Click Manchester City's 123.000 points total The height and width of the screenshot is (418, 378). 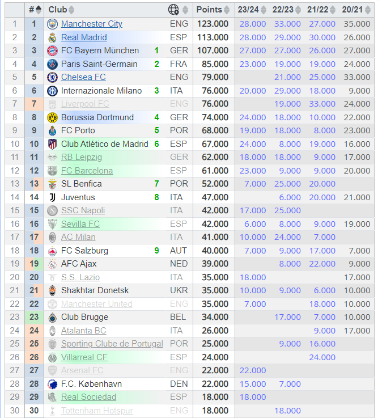[213, 24]
